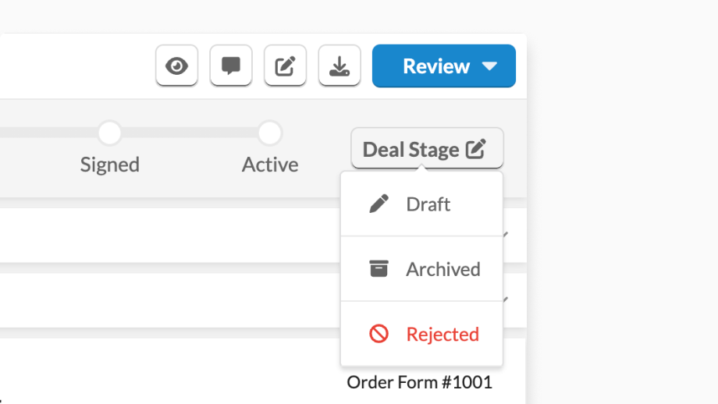Click the Order Form #1001 text
The height and width of the screenshot is (404, 718).
pos(419,382)
